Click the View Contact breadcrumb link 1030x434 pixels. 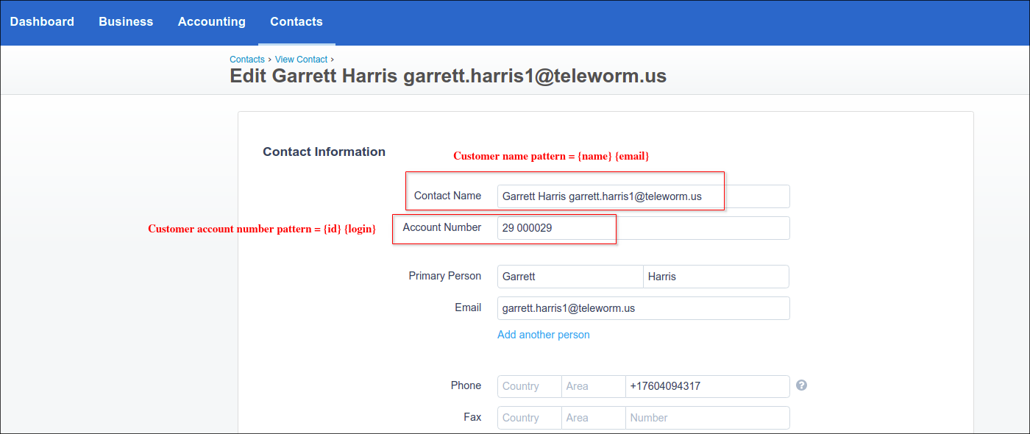click(301, 60)
